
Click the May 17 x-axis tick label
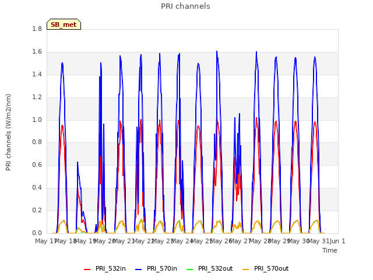coord(45,241)
